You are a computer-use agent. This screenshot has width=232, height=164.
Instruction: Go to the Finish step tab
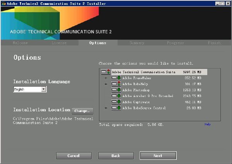pos(214,43)
